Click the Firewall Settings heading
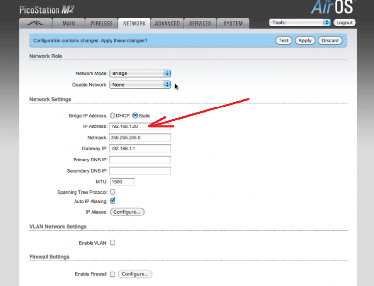Screen dimensions: 374x286 [x=49, y=257]
